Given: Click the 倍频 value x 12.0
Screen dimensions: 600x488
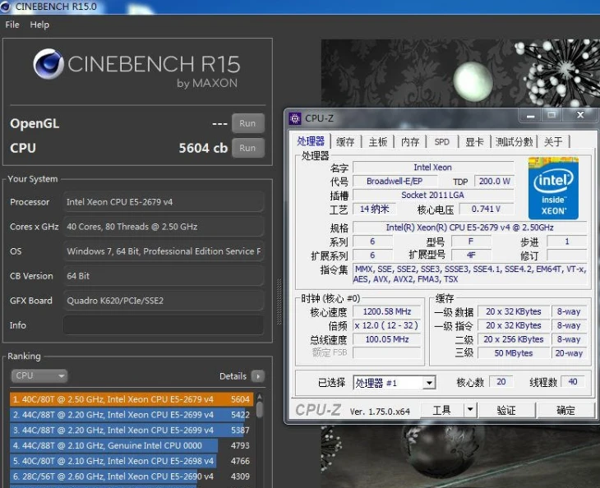Looking at the screenshot, I should click(387, 325).
